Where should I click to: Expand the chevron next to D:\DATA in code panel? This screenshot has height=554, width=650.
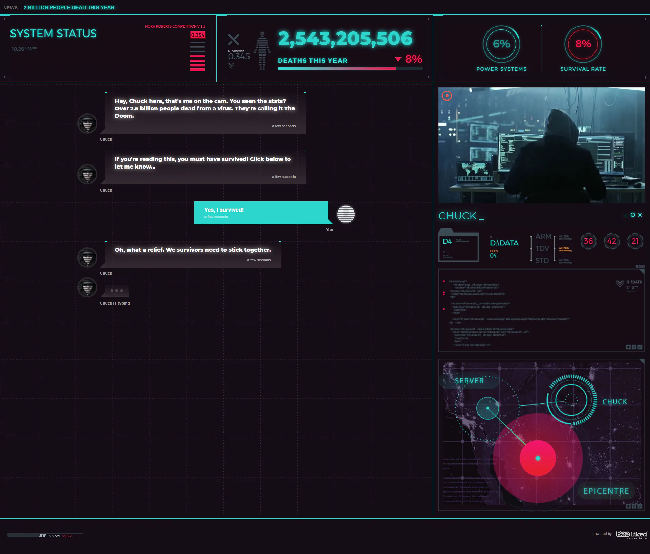[x=620, y=284]
